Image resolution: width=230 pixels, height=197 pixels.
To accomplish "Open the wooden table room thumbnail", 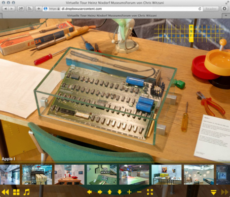I will pyautogui.click(x=70, y=175).
